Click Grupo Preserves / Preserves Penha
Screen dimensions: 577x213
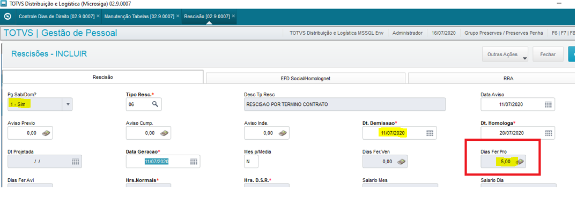(504, 33)
